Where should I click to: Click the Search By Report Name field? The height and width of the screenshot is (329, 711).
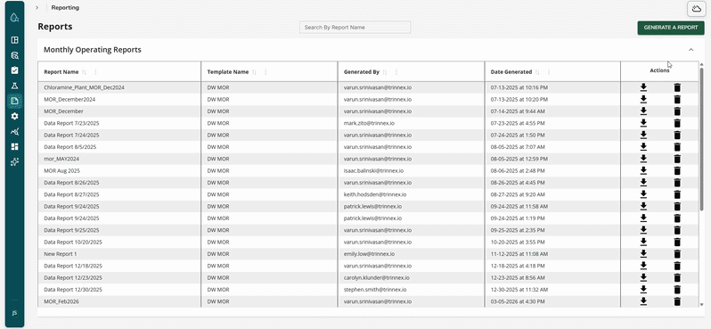(x=355, y=28)
